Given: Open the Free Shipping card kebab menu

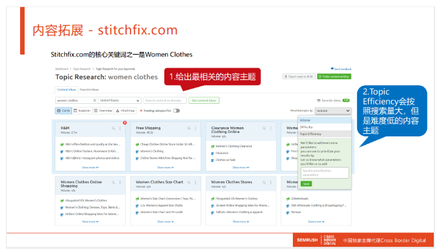Looking at the screenshot, I should [195, 128].
